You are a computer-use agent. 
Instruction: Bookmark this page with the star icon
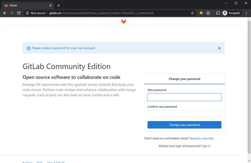pos(193,13)
